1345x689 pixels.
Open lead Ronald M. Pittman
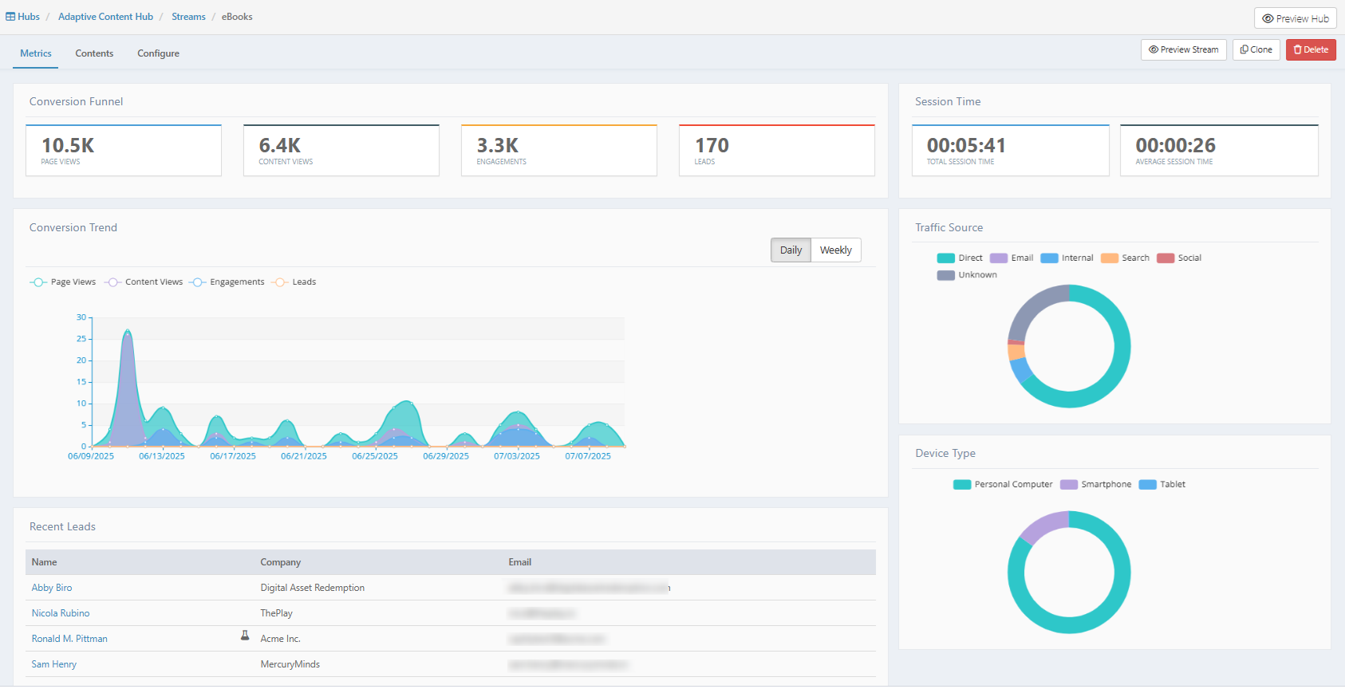[x=69, y=639]
